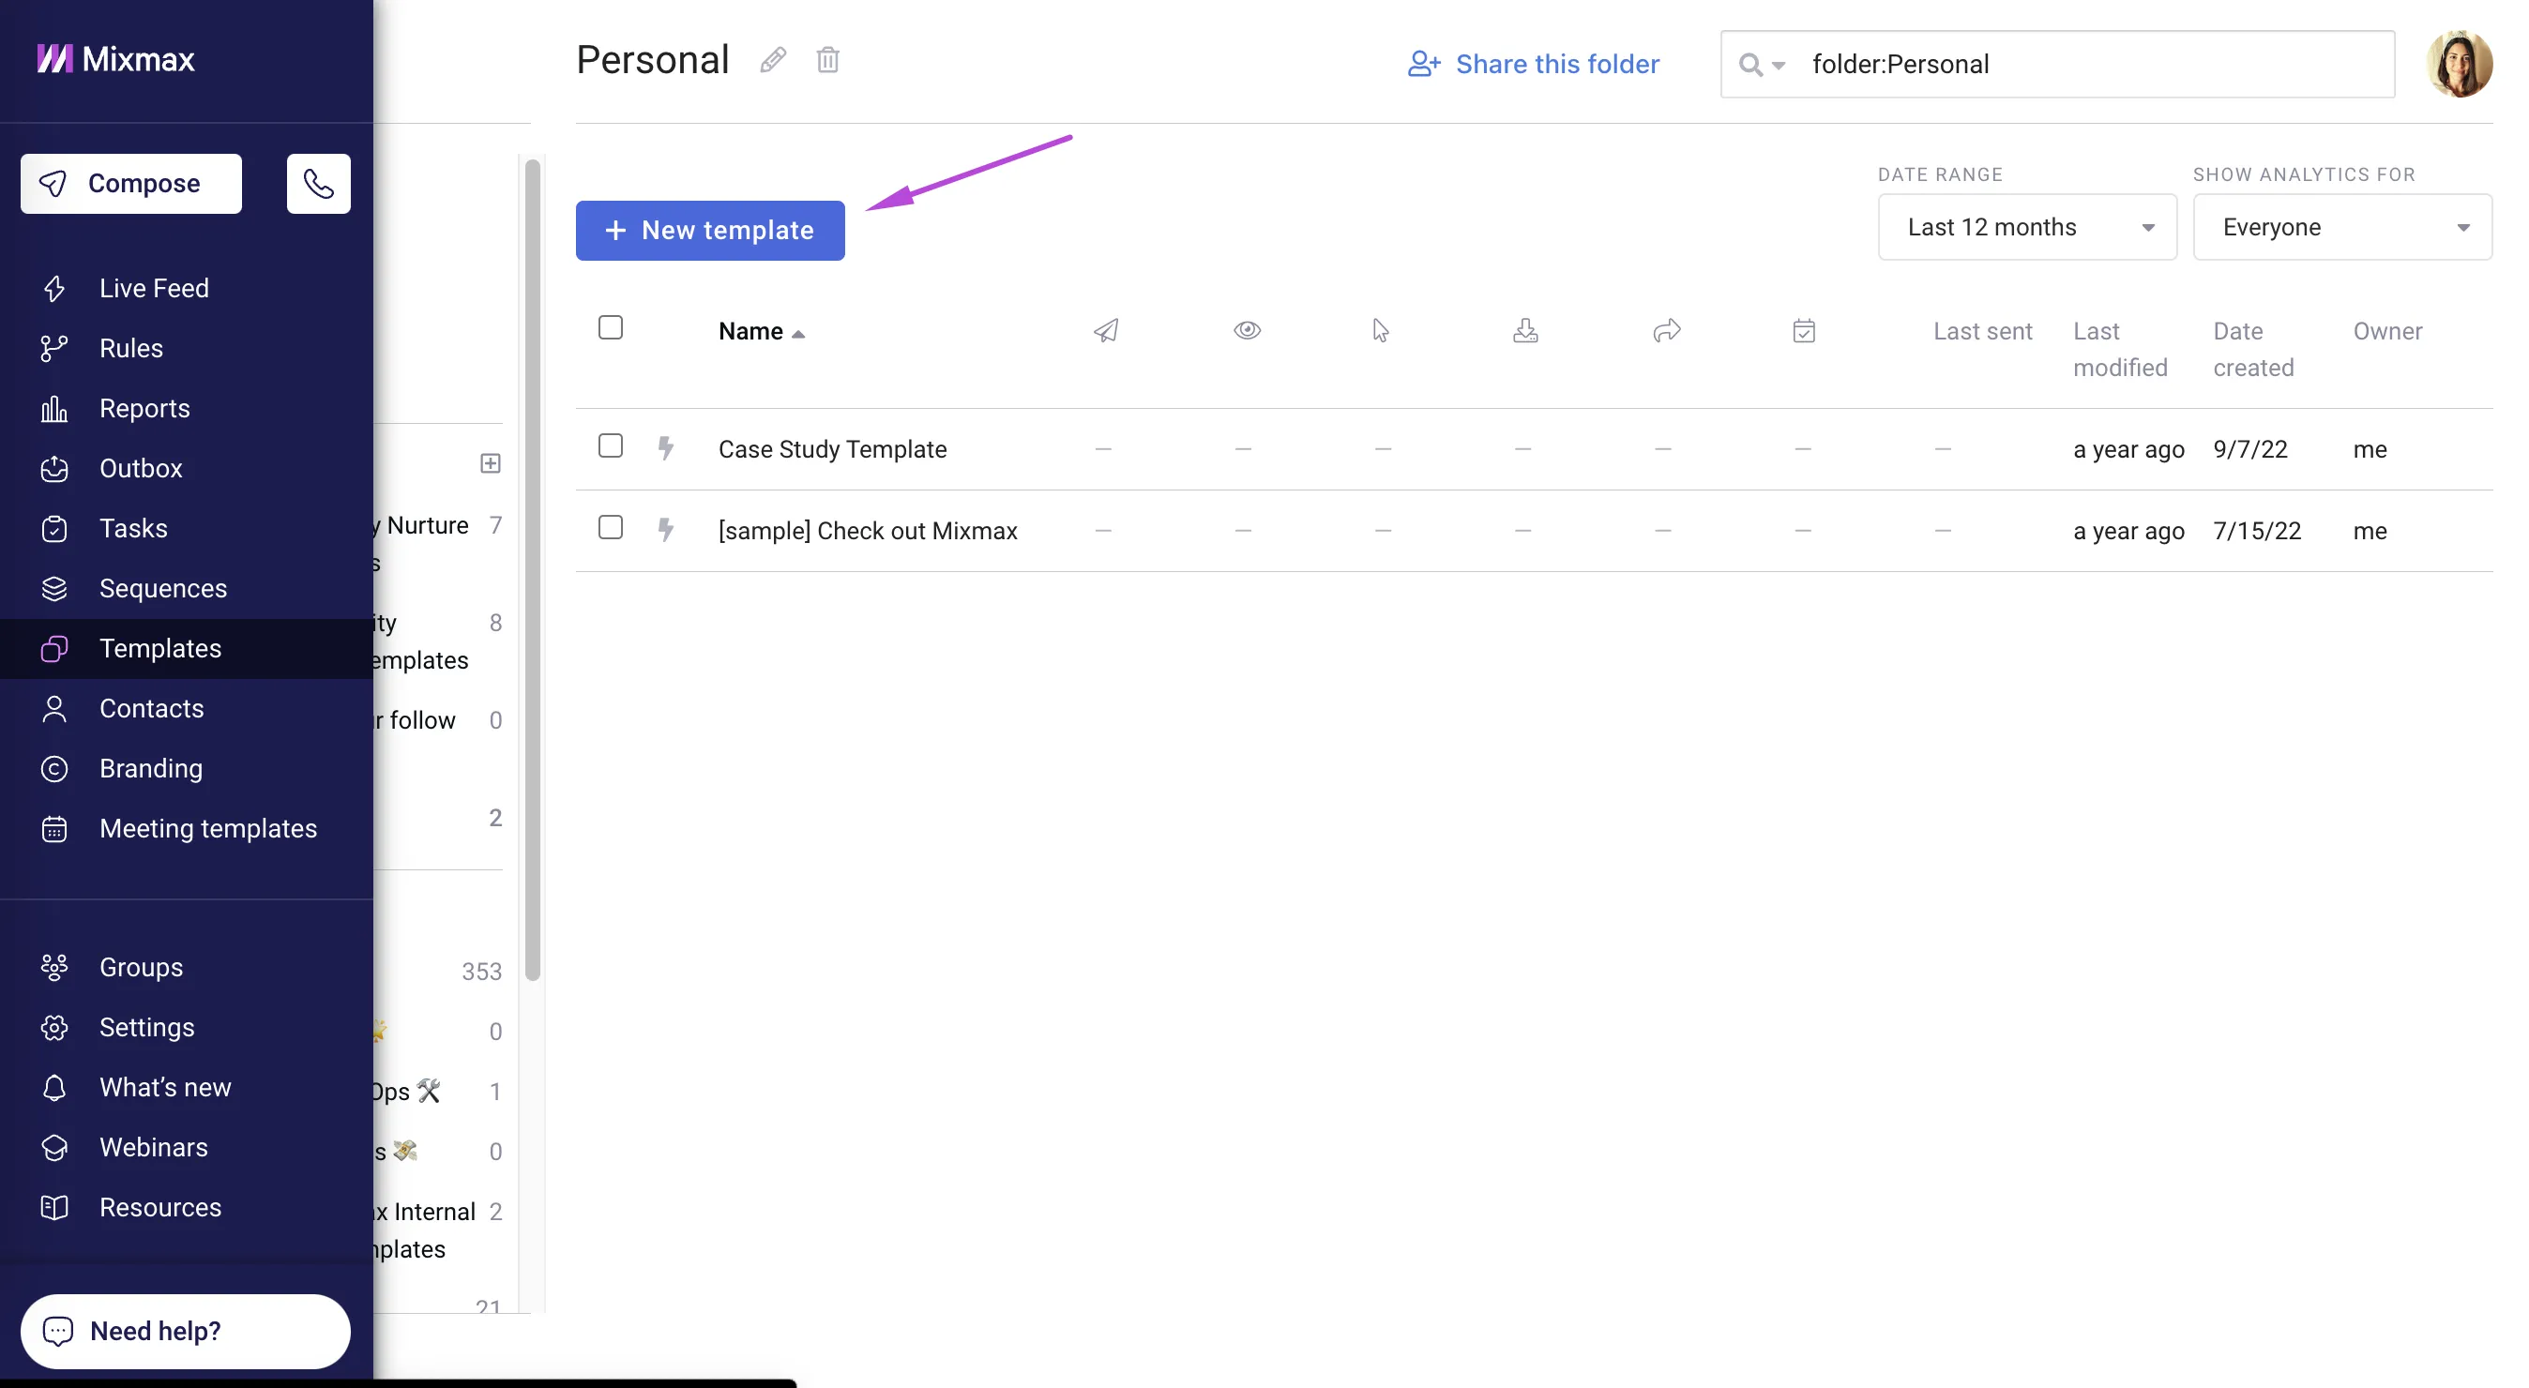The width and height of the screenshot is (2529, 1388).
Task: Sort by Name column
Action: coord(761,332)
